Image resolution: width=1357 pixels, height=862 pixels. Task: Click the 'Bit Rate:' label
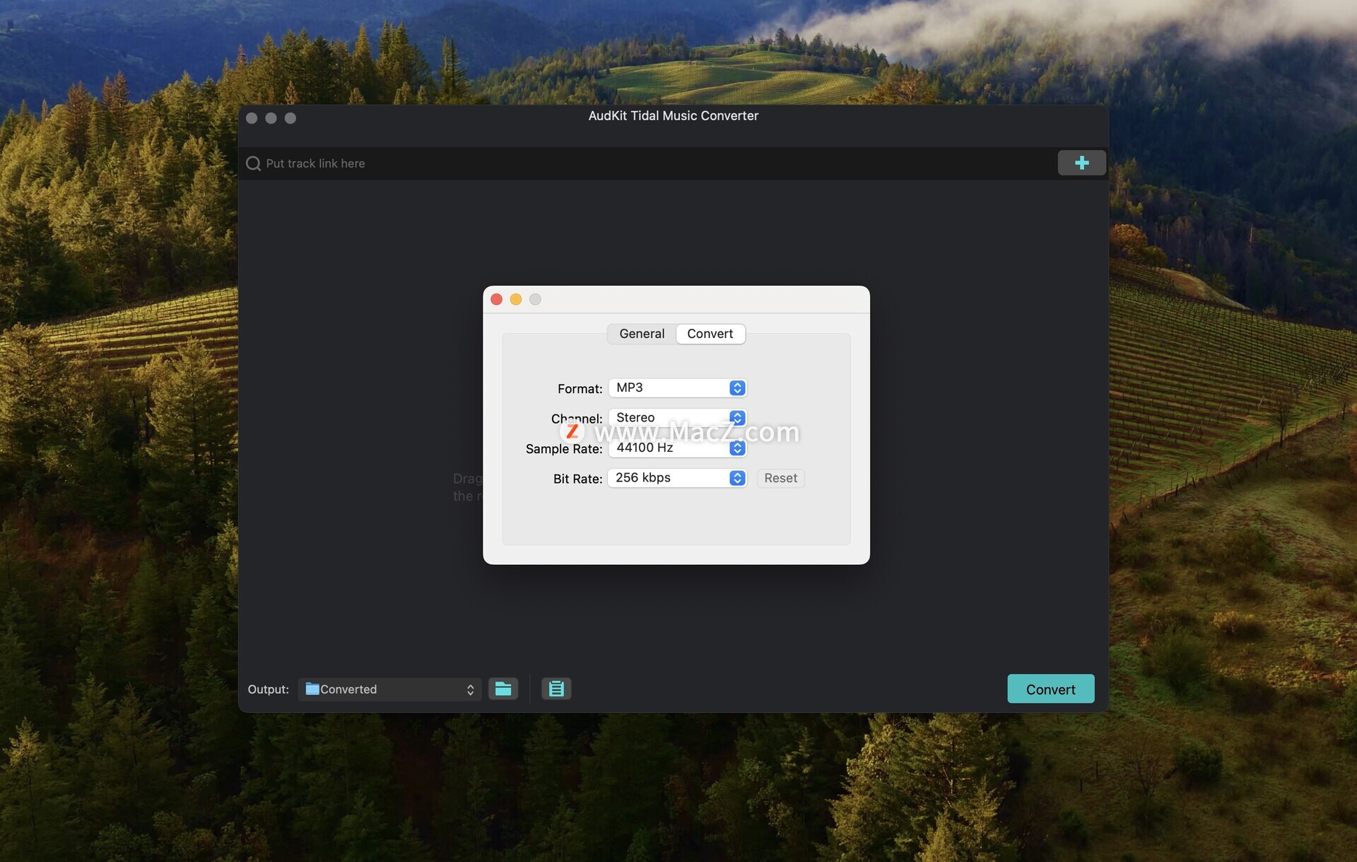[x=577, y=479]
